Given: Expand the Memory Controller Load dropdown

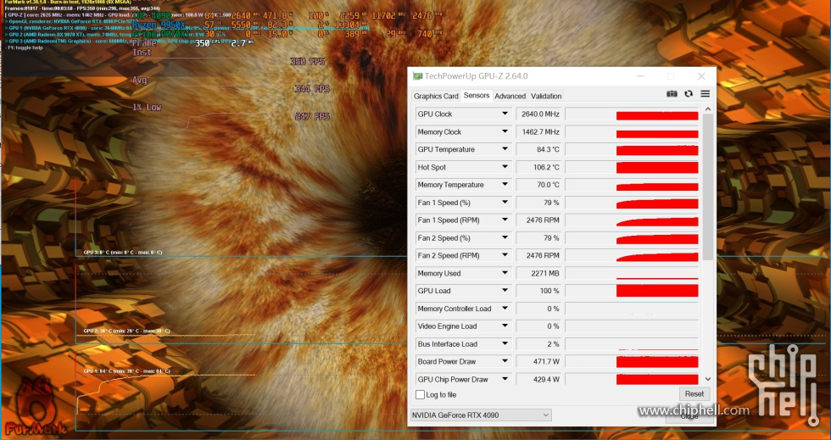Looking at the screenshot, I should 505,309.
